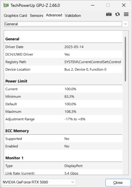132x188 pixels.
Task: Click the Driver Date label
Action: coord(14,47)
